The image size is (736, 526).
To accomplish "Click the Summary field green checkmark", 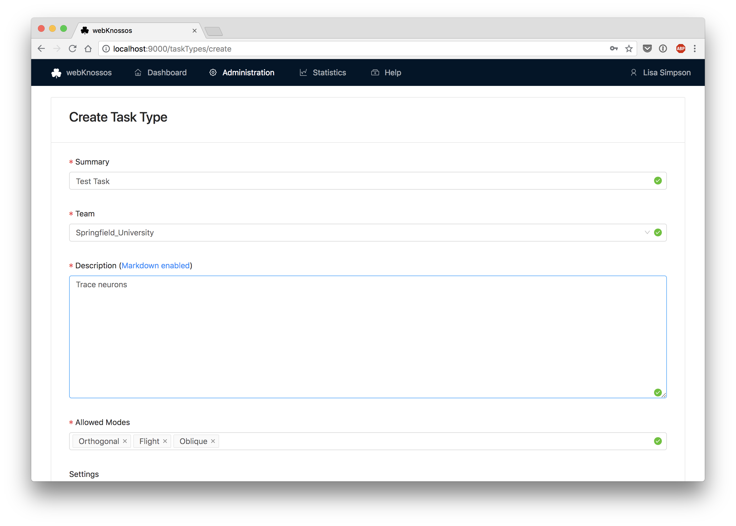I will [658, 181].
